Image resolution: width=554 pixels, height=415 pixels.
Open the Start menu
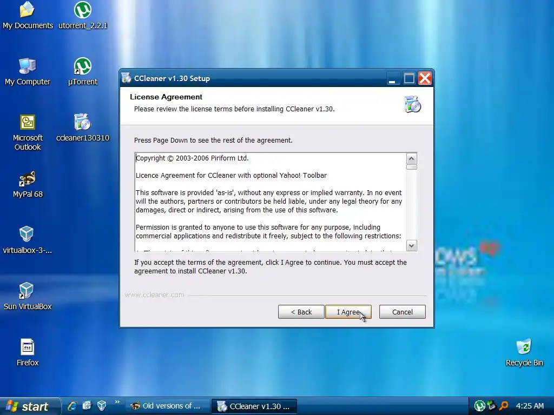(x=30, y=406)
